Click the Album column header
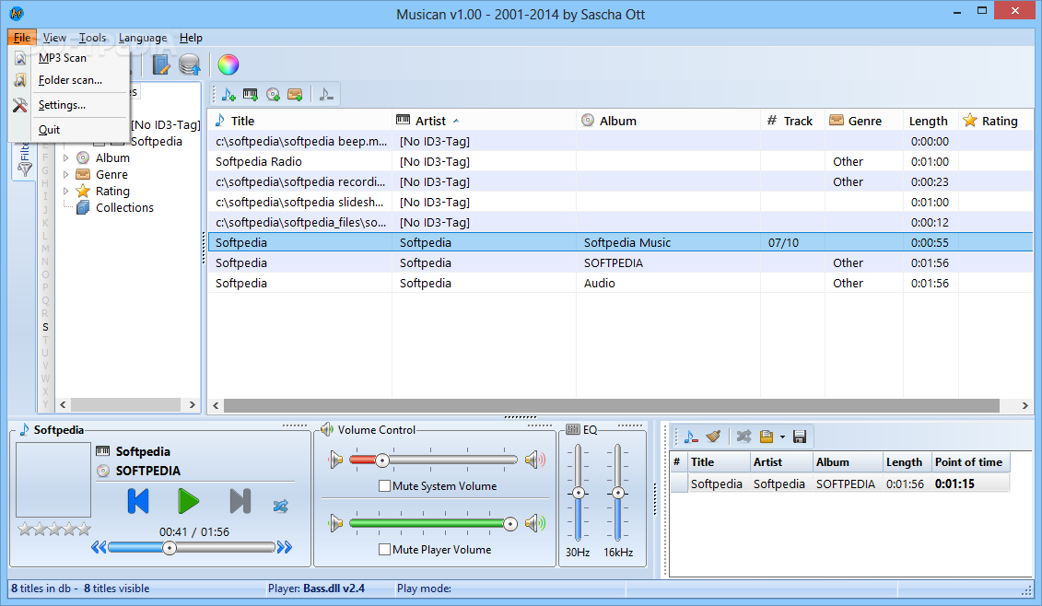The width and height of the screenshot is (1042, 606). [668, 121]
